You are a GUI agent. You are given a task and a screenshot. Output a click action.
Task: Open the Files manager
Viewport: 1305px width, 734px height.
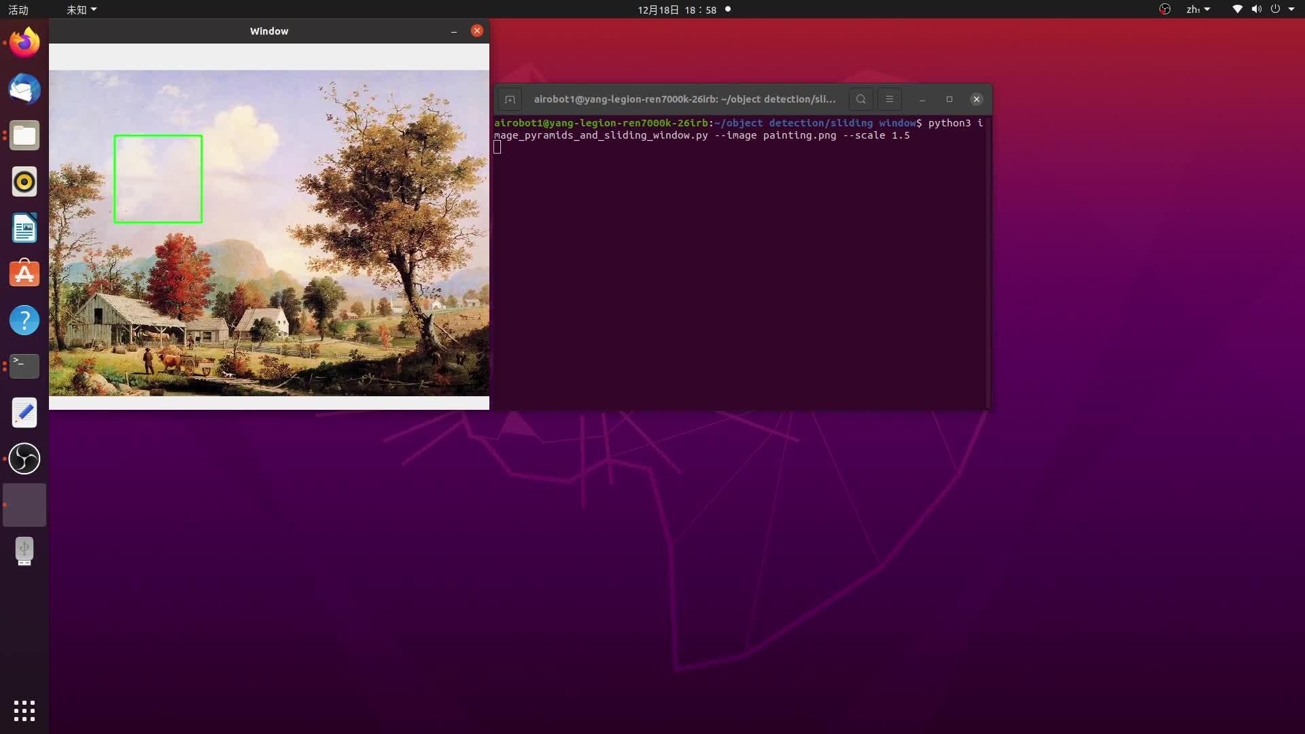coord(24,135)
